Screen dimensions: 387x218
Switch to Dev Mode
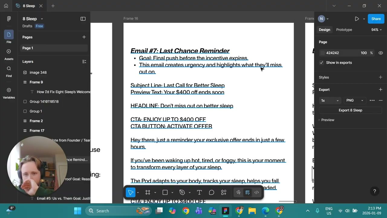(257, 192)
